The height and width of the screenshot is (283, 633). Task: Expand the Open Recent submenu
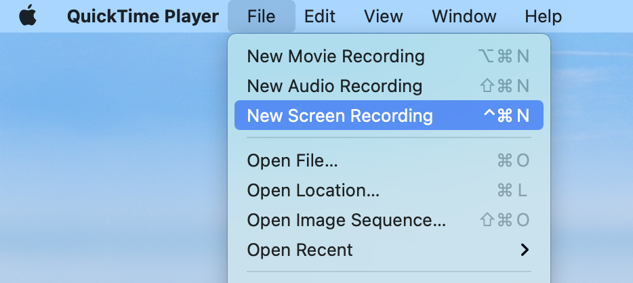point(389,250)
